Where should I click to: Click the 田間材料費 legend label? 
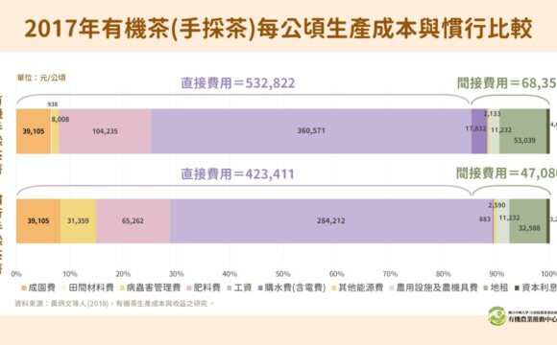pos(91,287)
